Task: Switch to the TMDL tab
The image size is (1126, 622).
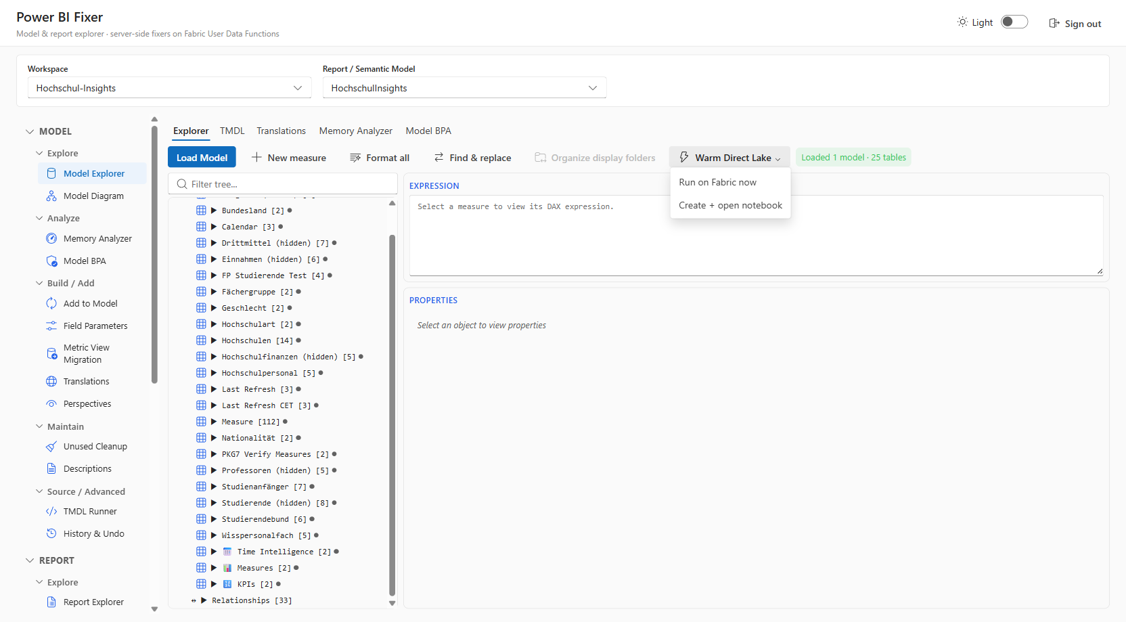Action: (232, 131)
